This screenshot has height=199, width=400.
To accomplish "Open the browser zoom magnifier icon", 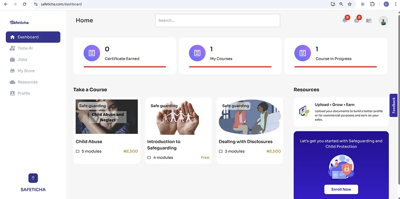I will click(x=341, y=4).
